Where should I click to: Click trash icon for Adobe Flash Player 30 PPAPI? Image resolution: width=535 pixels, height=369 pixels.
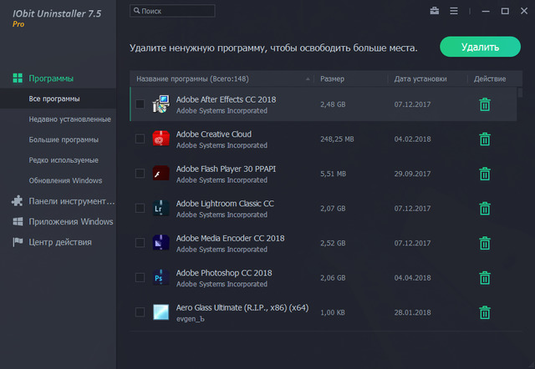[x=484, y=174]
